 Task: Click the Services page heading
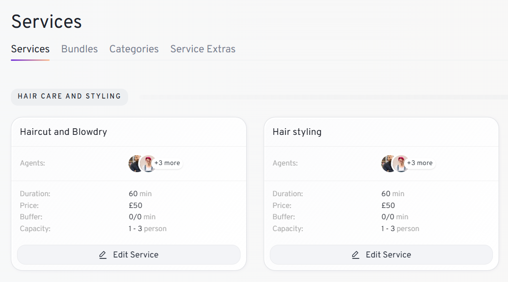(x=46, y=22)
